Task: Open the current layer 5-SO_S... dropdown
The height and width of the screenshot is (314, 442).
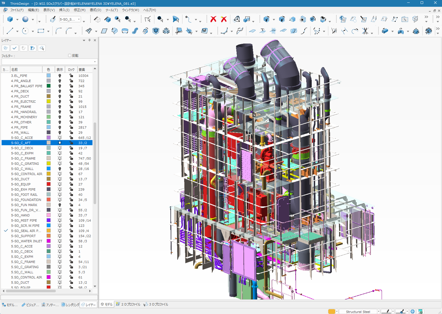Action: [79, 20]
